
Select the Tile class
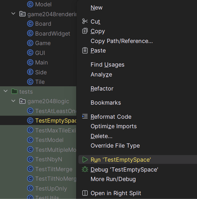pyautogui.click(x=40, y=82)
